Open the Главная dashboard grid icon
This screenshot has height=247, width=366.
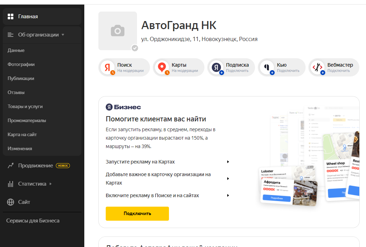point(11,16)
